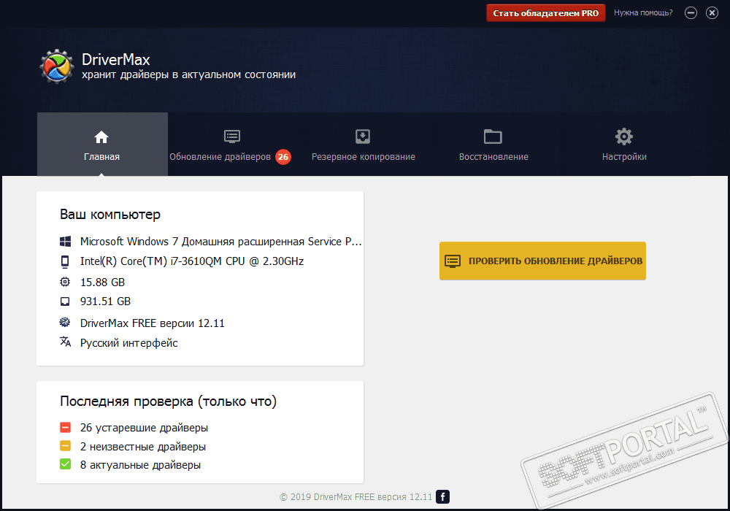Click the driver list icon above Обновление драйверов
The height and width of the screenshot is (511, 730).
click(232, 137)
